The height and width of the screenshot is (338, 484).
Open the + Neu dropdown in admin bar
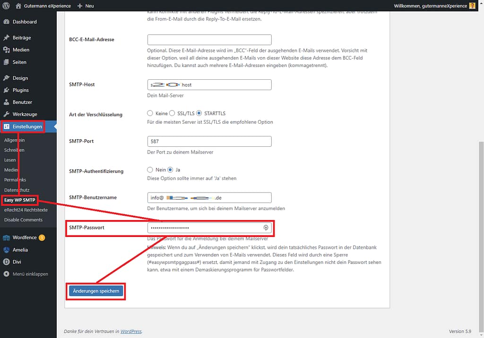[x=86, y=6]
